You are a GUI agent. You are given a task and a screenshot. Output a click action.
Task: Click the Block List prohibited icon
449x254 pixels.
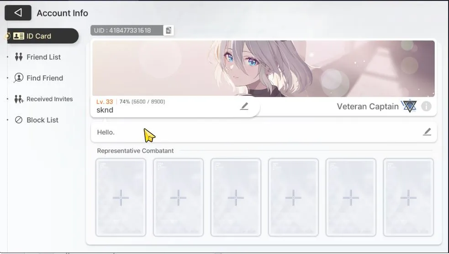click(x=19, y=120)
